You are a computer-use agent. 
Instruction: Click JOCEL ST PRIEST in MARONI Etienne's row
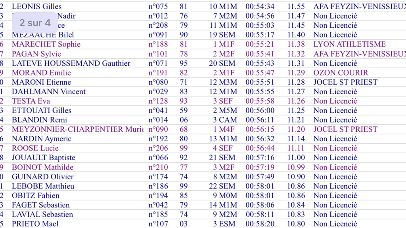coord(345,82)
